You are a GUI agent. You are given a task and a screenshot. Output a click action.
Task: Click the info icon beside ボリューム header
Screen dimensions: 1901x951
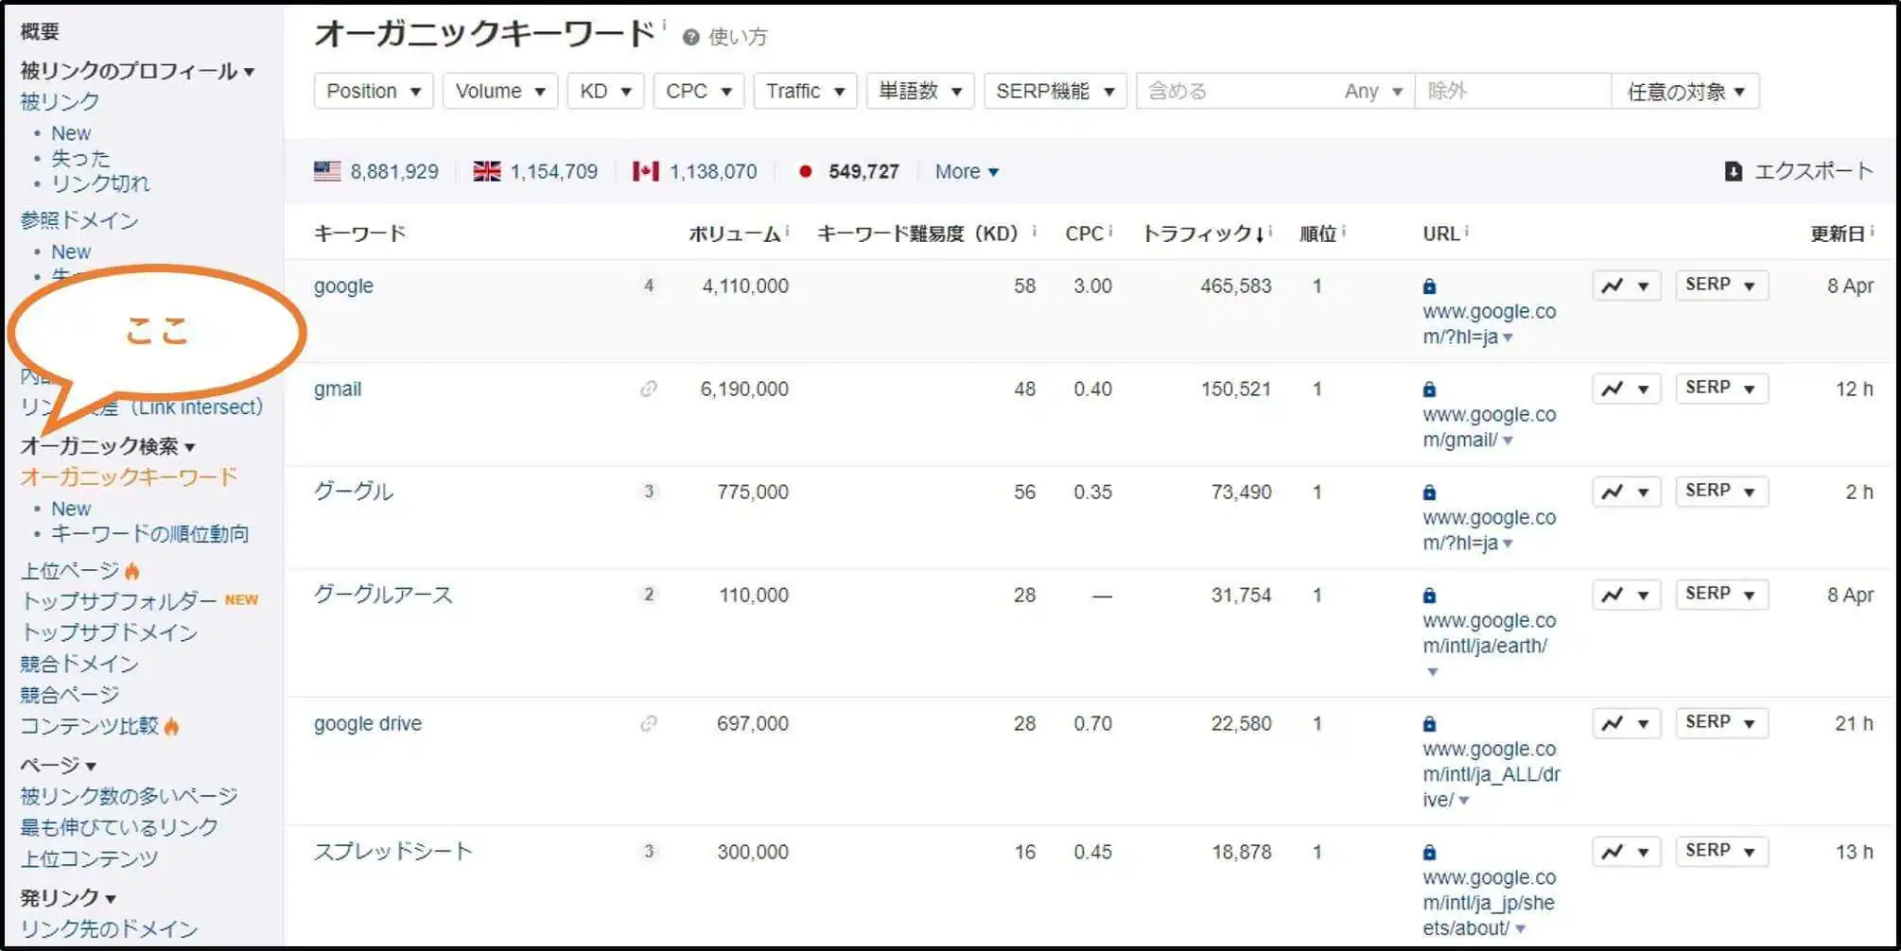tap(787, 230)
